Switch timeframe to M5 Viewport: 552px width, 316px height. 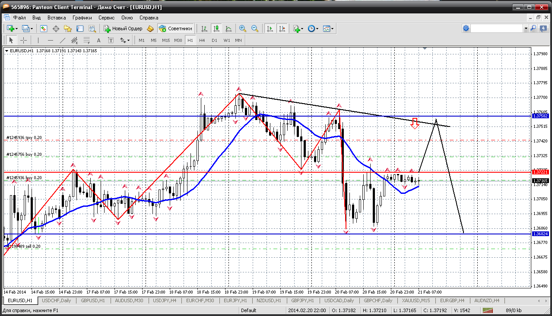[x=154, y=40]
